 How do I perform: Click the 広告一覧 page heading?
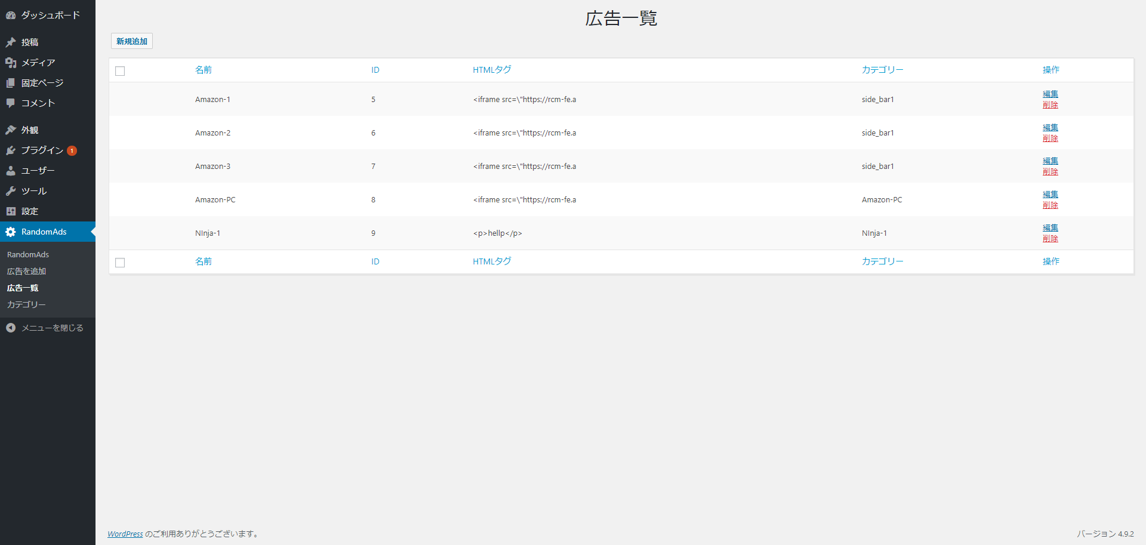pyautogui.click(x=621, y=19)
